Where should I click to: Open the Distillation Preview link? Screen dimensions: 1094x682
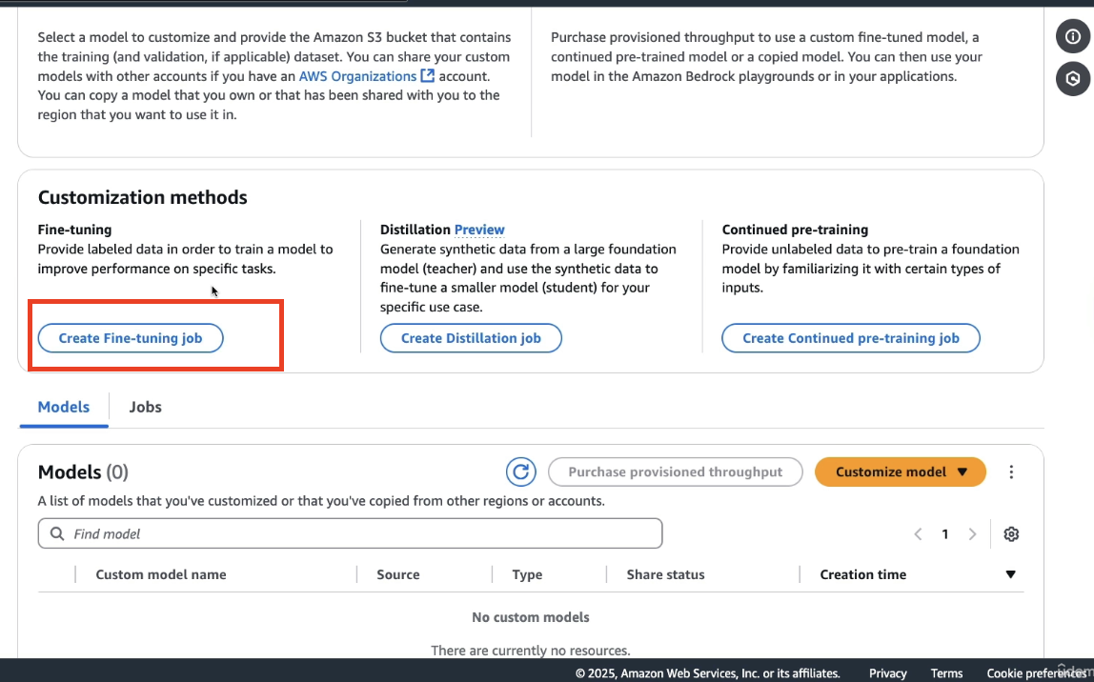pyautogui.click(x=478, y=230)
